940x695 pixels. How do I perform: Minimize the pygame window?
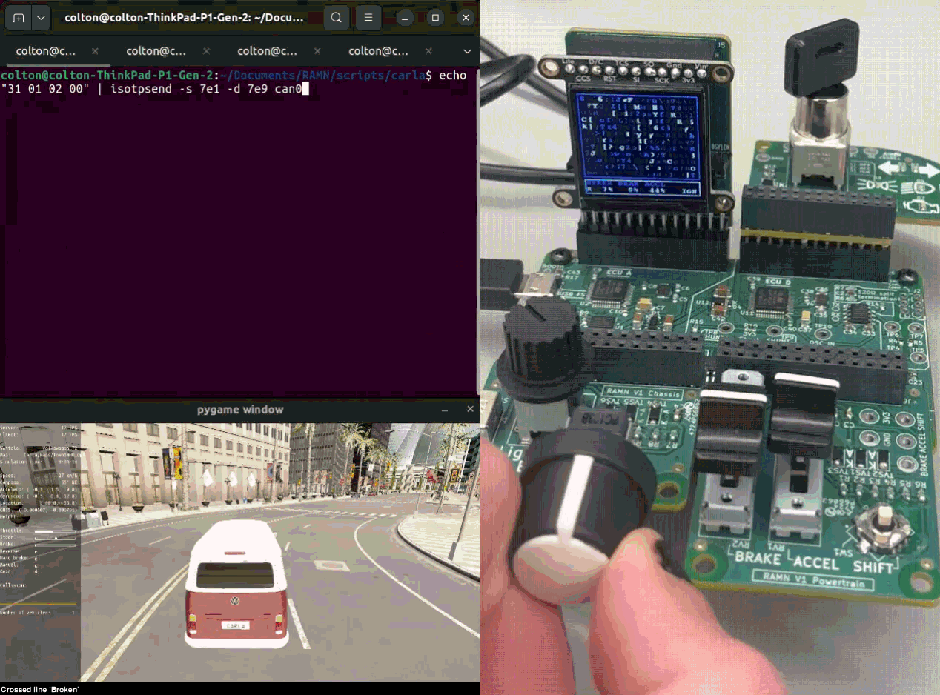pyautogui.click(x=445, y=410)
